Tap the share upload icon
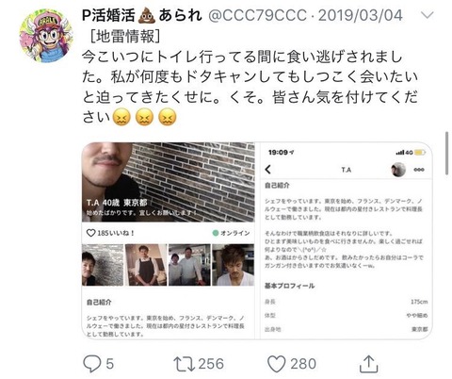 tap(368, 364)
